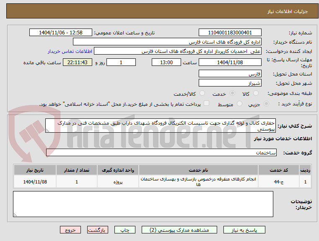
Task: Click the بازگشت back button
Action: tap(97, 230)
